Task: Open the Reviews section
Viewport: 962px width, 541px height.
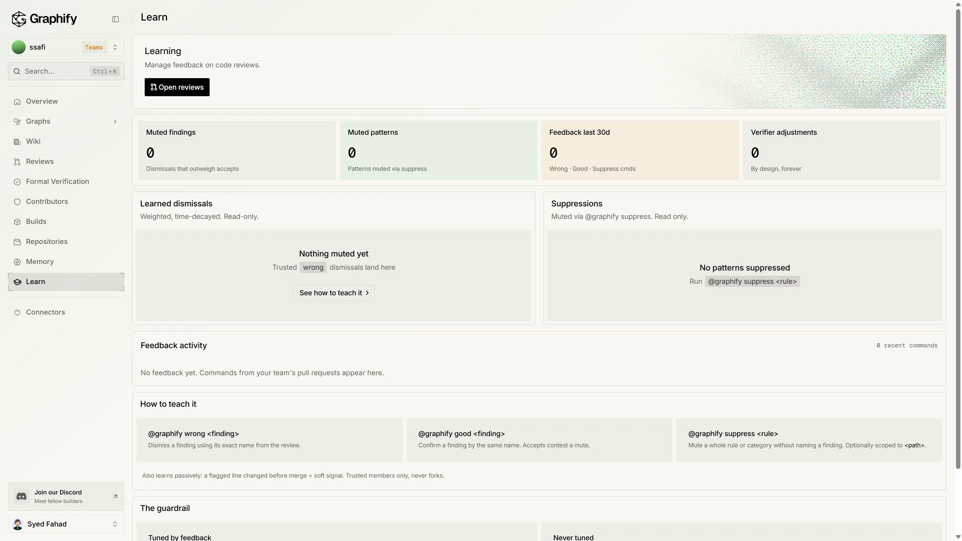Action: tap(66, 162)
